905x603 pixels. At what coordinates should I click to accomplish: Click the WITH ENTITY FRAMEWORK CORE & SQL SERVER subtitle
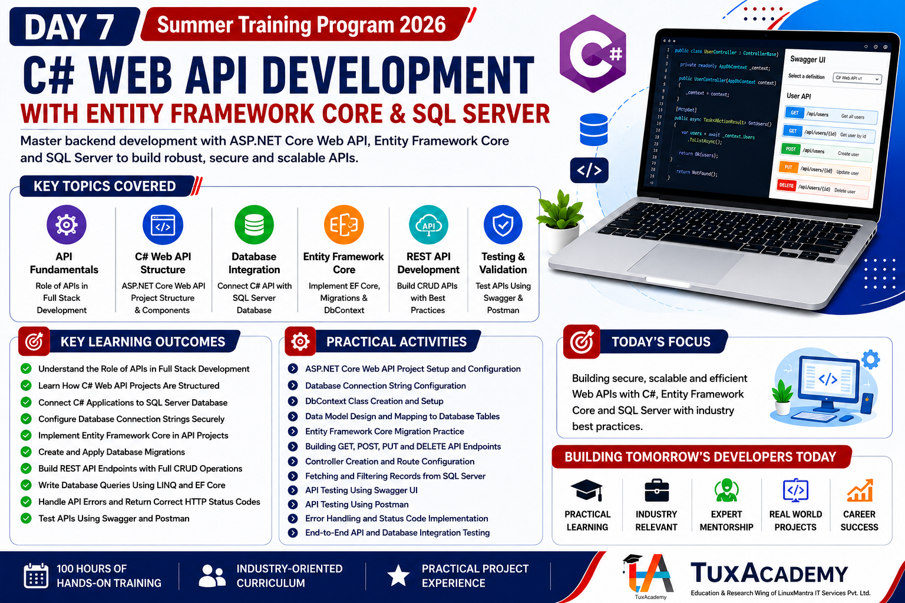pyautogui.click(x=285, y=114)
